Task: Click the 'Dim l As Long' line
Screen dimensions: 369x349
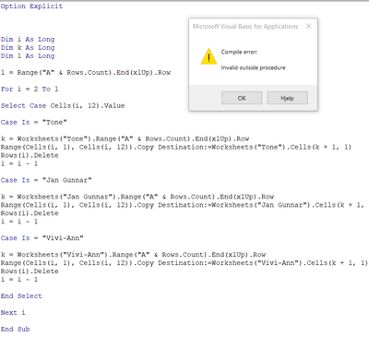Action: pyautogui.click(x=28, y=56)
